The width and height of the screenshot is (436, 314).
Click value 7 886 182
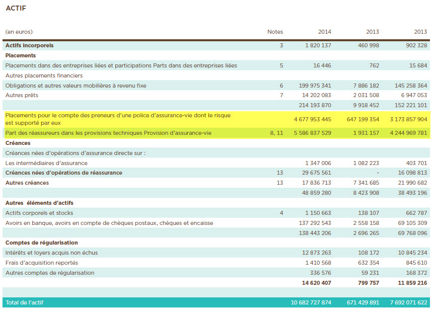pyautogui.click(x=366, y=86)
